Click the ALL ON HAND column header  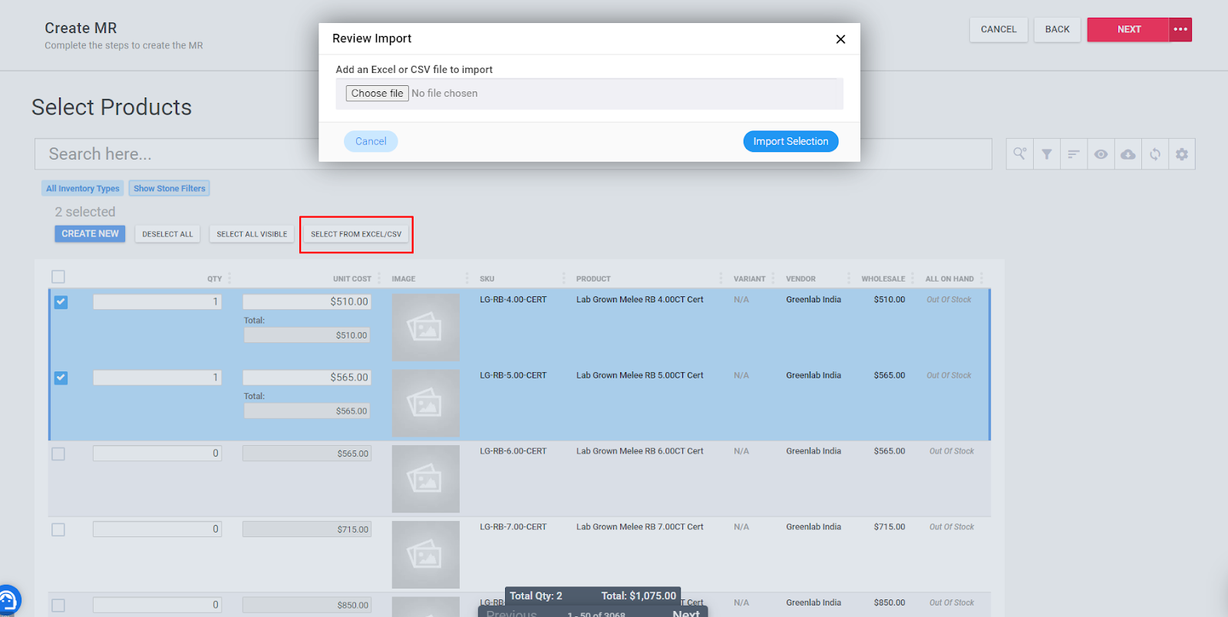(x=949, y=279)
